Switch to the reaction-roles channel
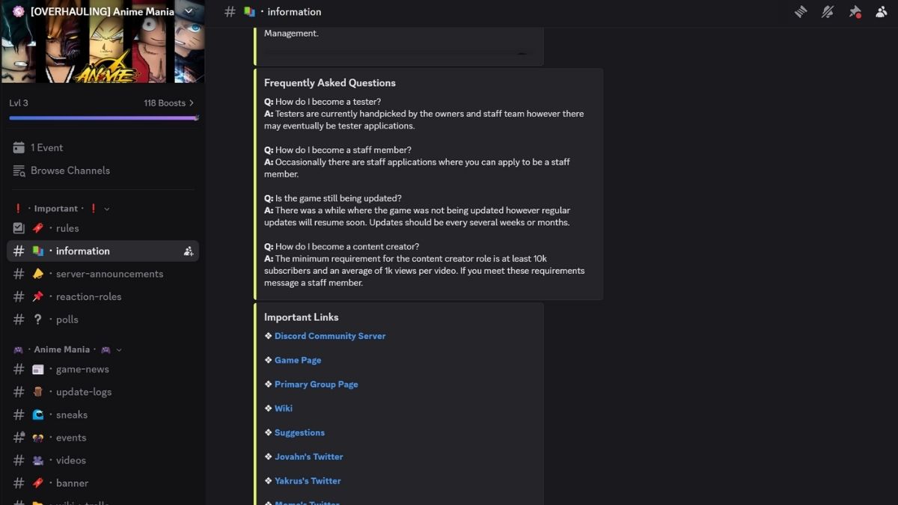 point(88,297)
